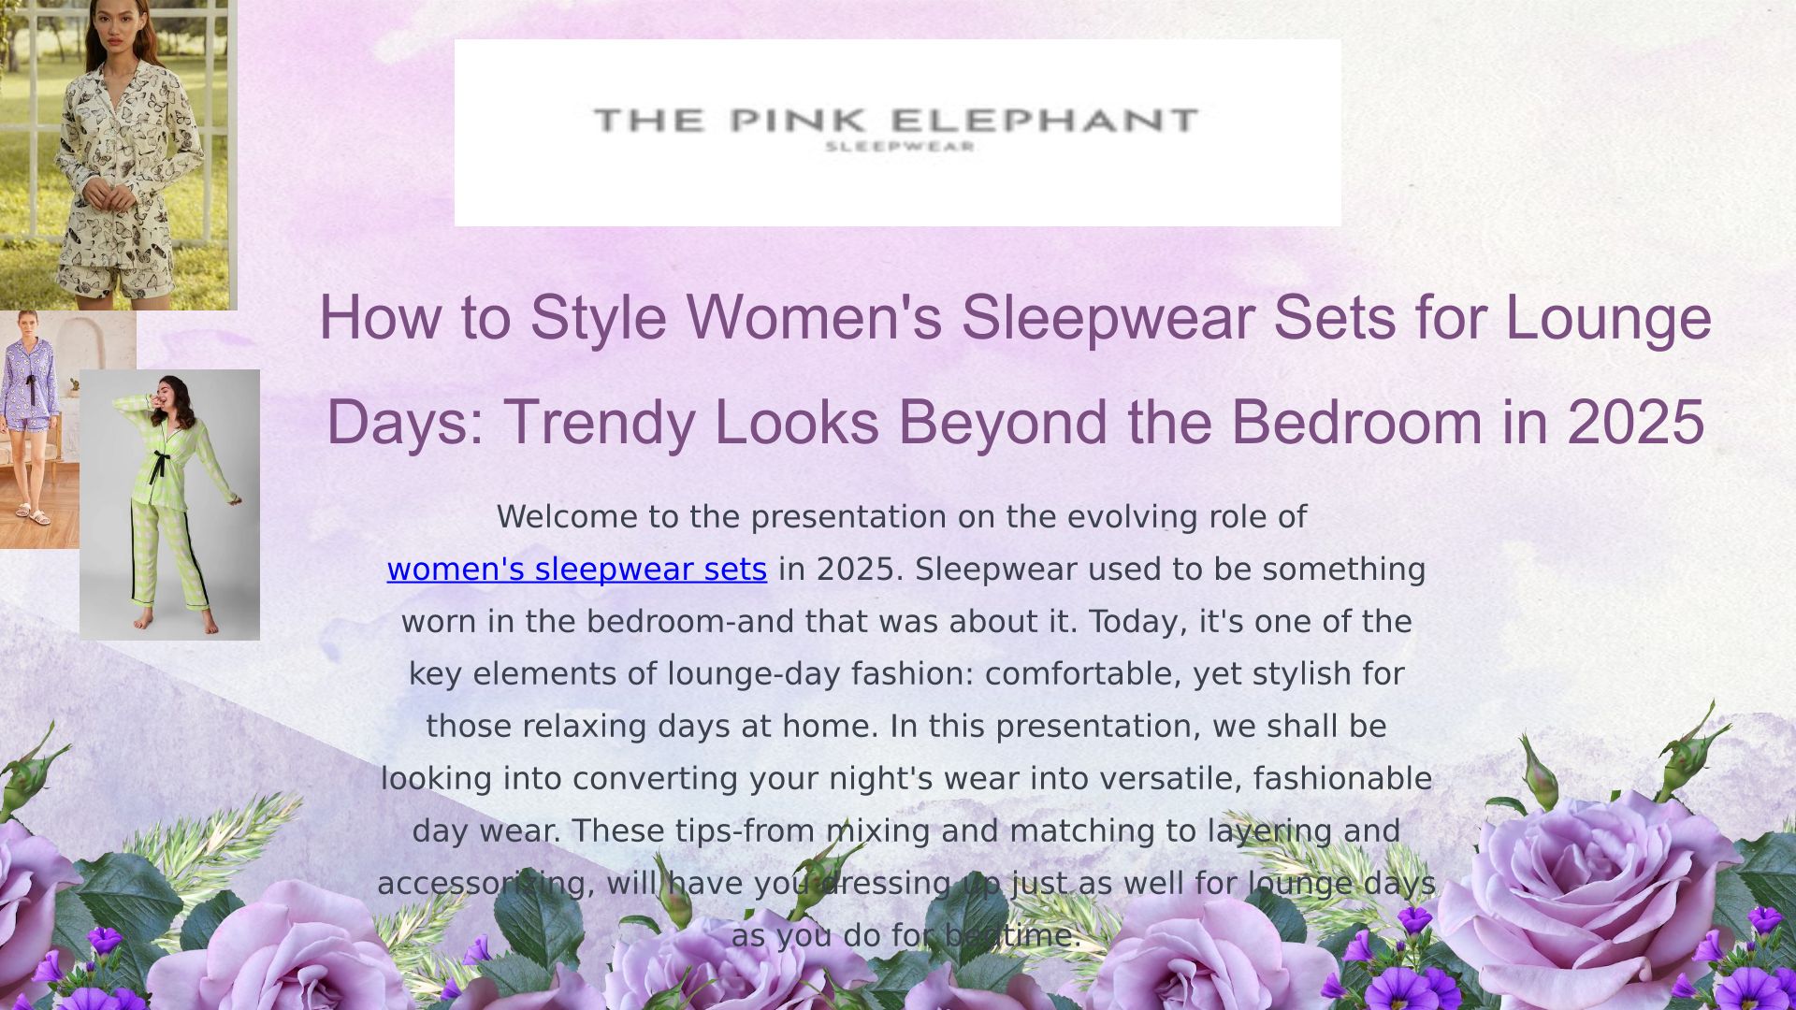Screen dimensions: 1796x1010
Task: Select the butterfly print pajama photo
Action: pyautogui.click(x=118, y=154)
